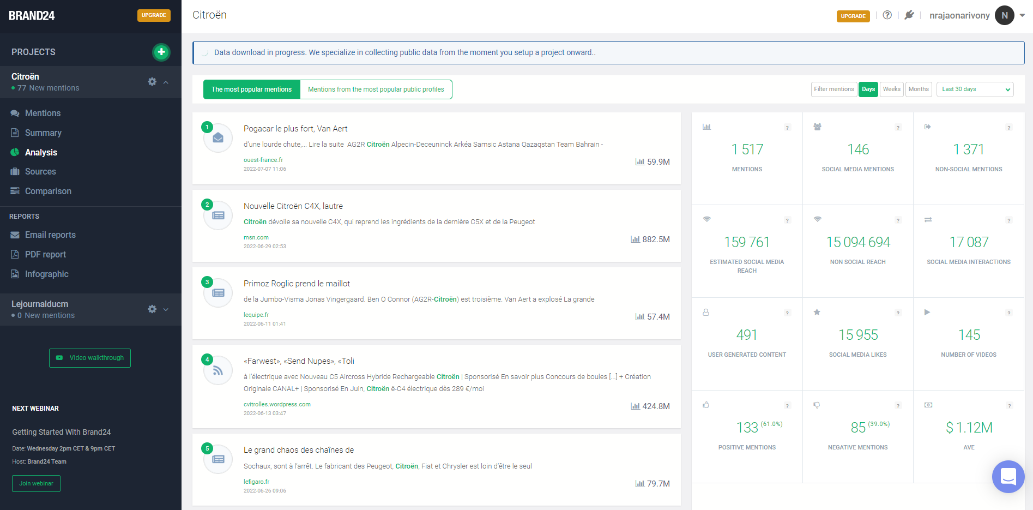Image resolution: width=1033 pixels, height=510 pixels.
Task: Click Join webinar button
Action: [x=36, y=483]
